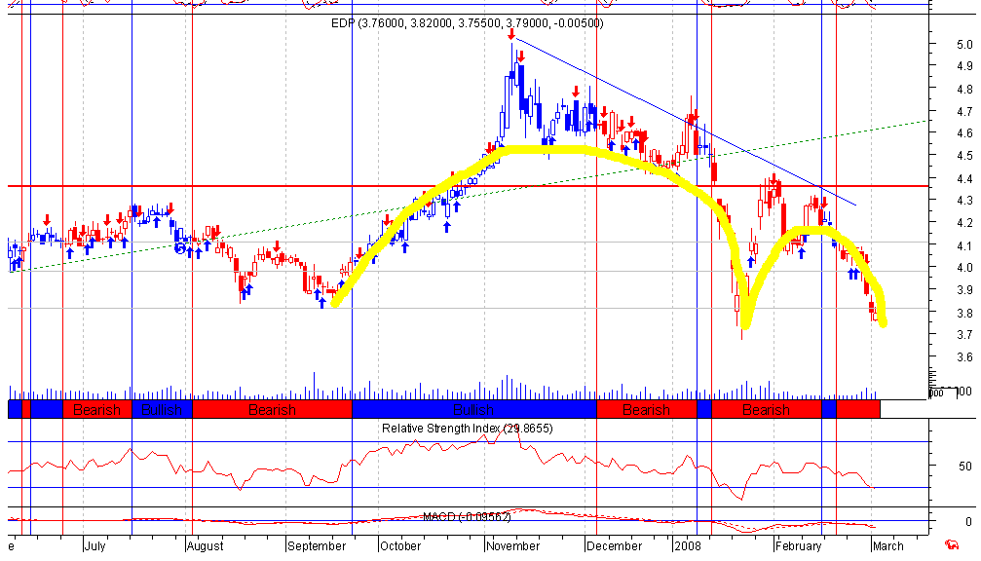Viewport: 981px width, 561px height.
Task: Click the red down arrow above the 5.0 November peak
Action: [511, 34]
